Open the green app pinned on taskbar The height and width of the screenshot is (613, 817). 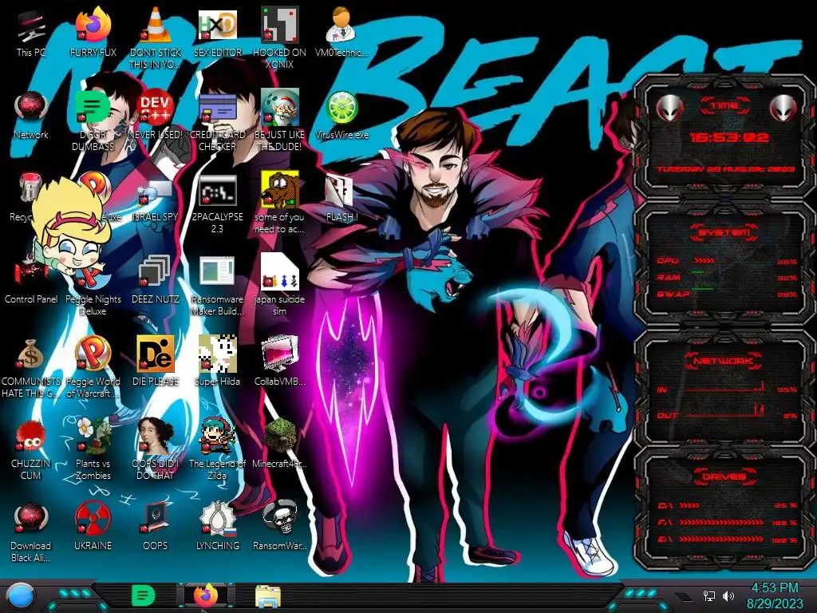144,595
